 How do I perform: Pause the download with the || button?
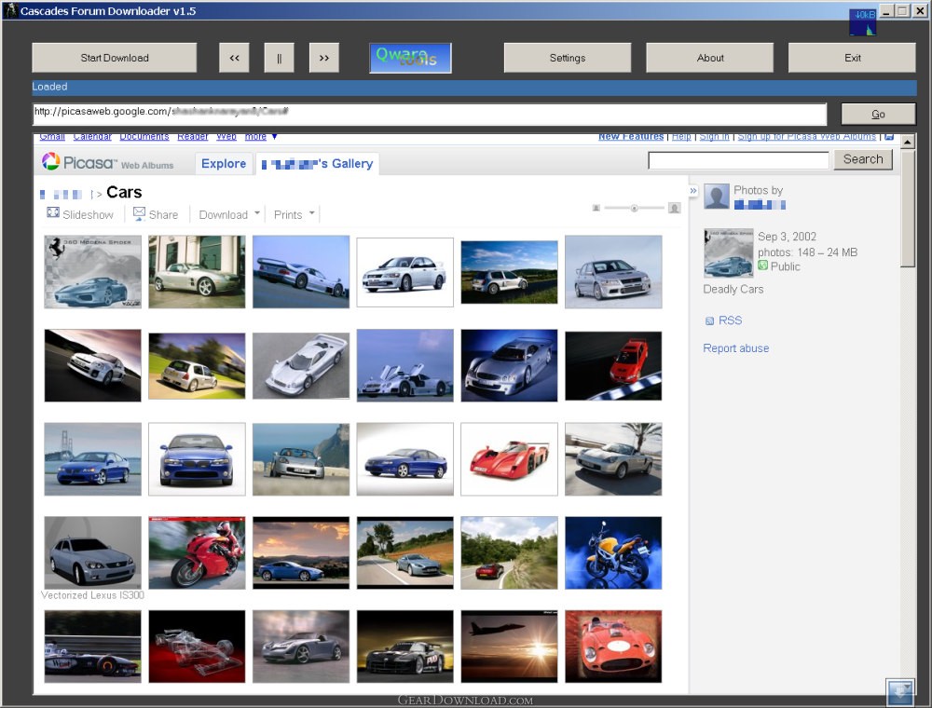pyautogui.click(x=279, y=58)
